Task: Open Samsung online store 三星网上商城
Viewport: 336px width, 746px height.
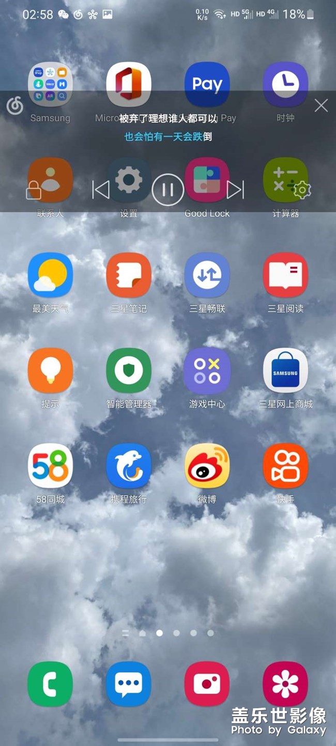Action: (x=285, y=370)
